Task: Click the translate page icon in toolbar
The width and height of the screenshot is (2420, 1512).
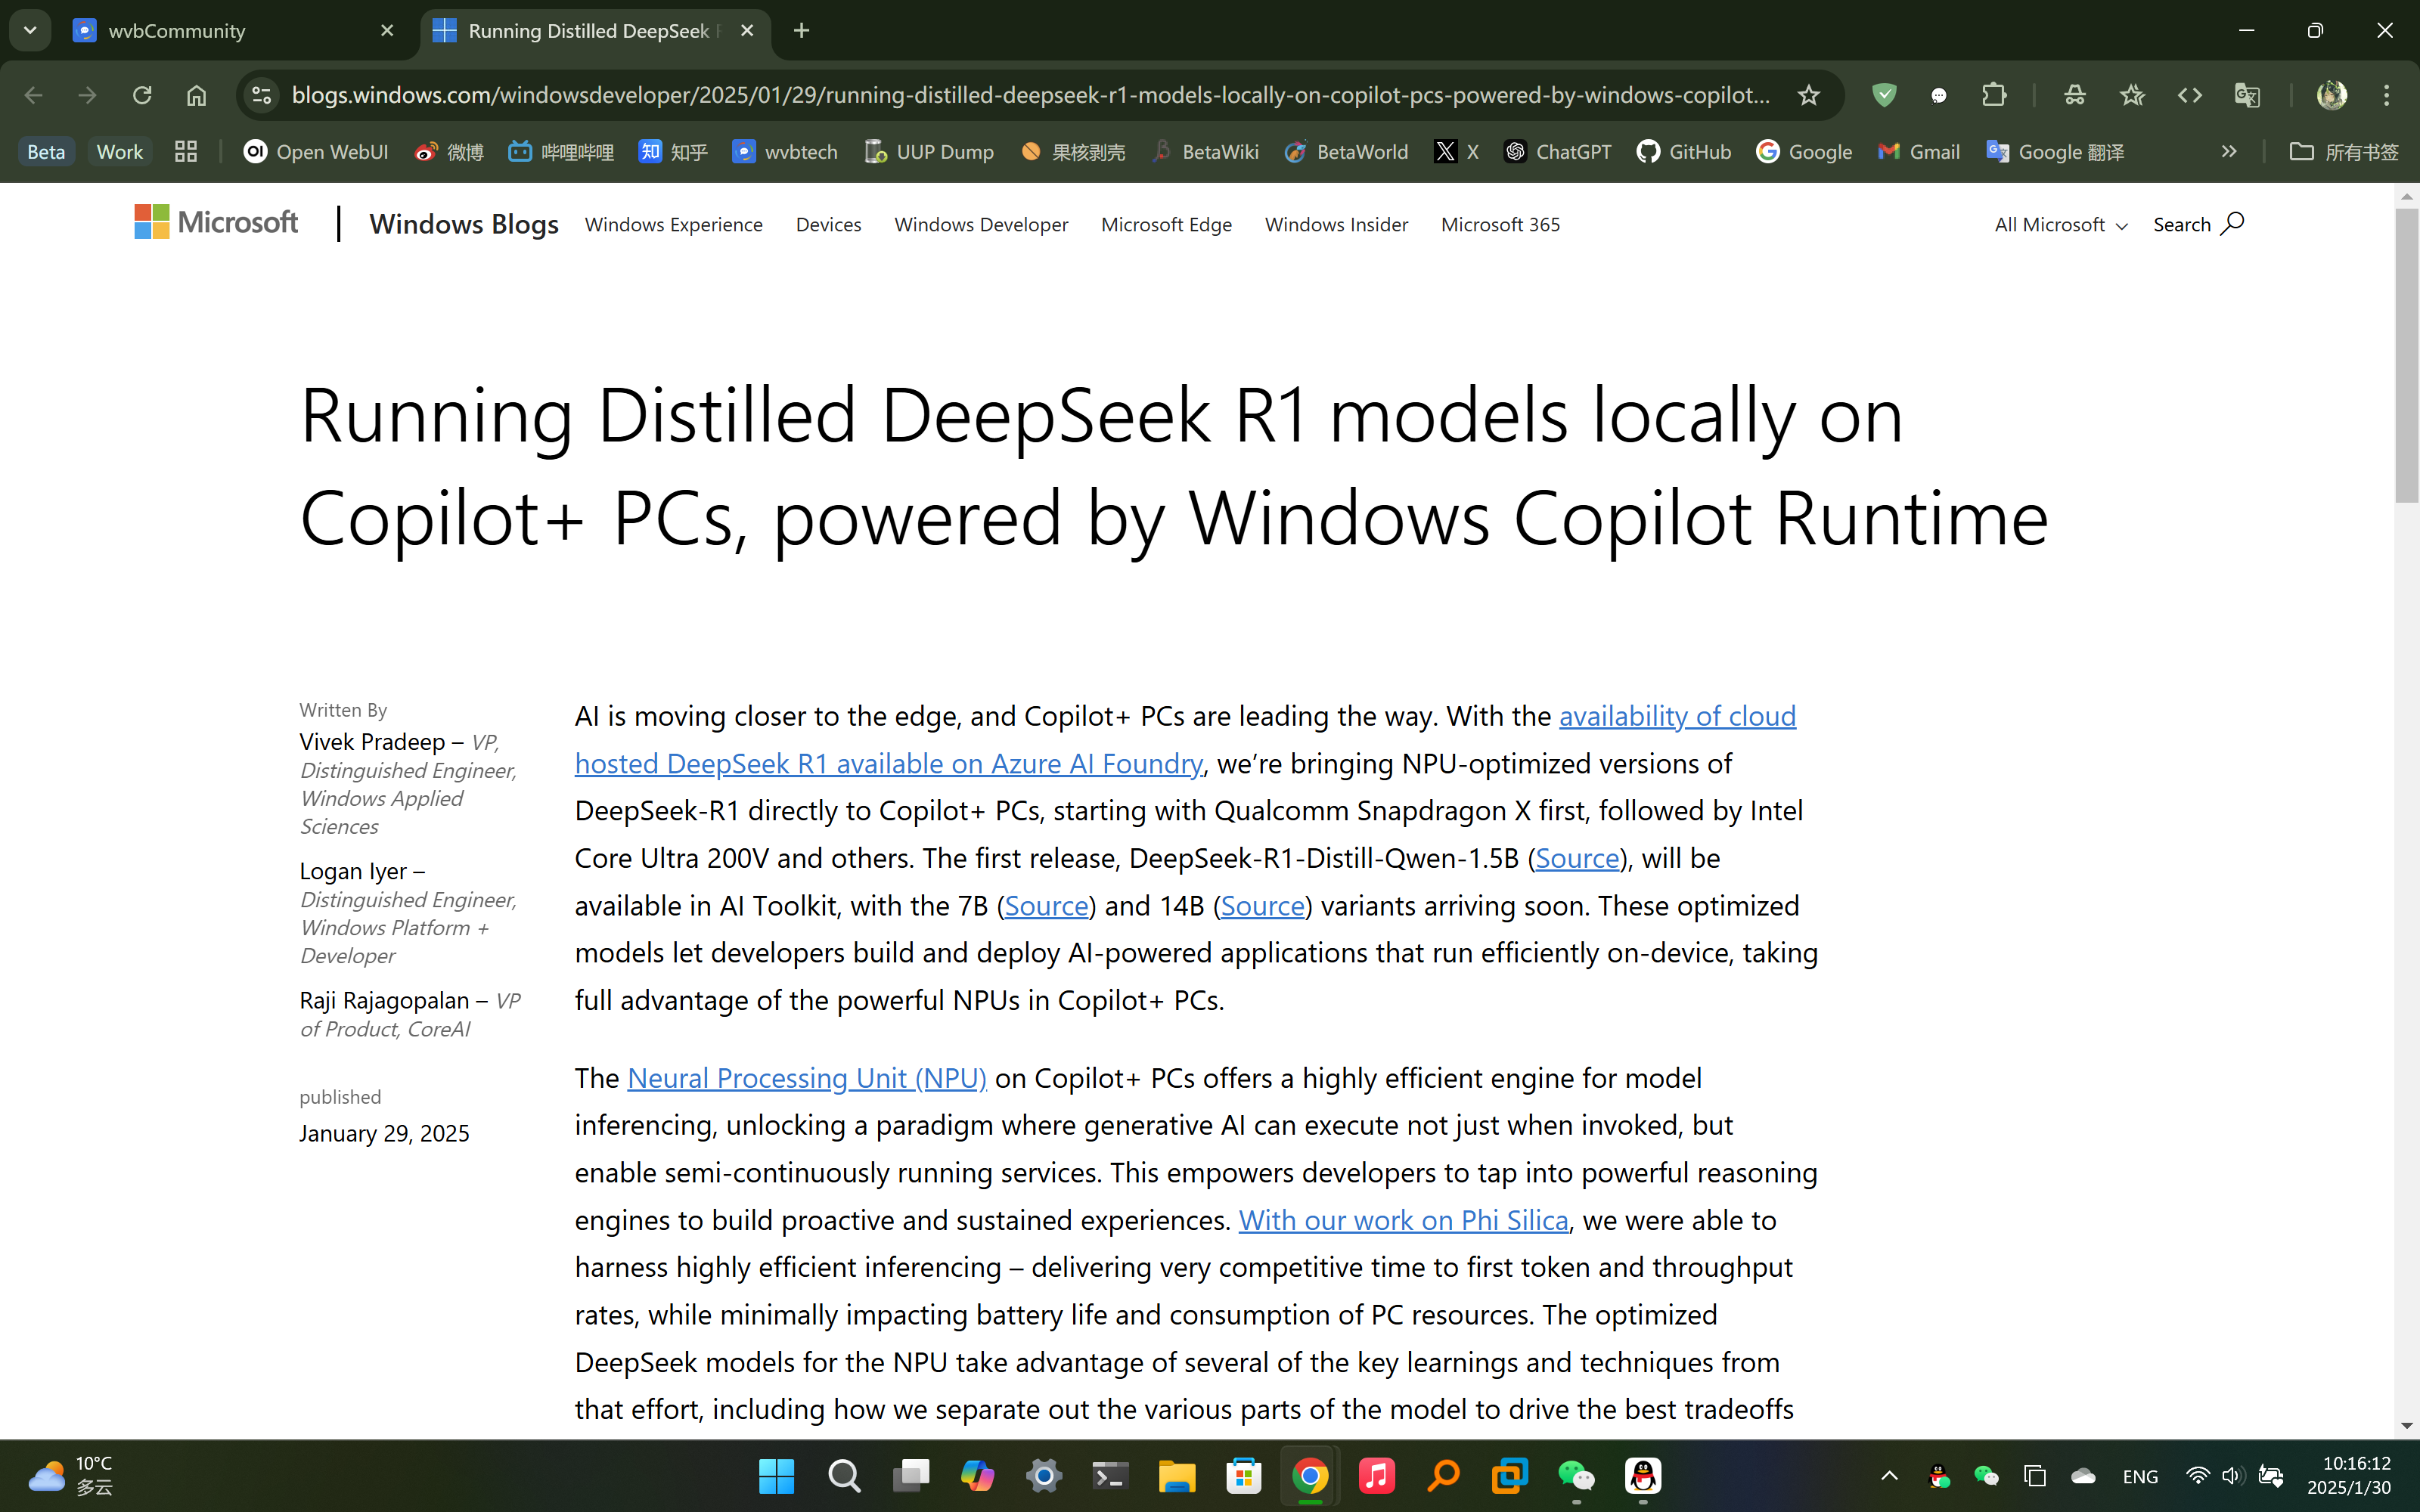Action: [2247, 95]
